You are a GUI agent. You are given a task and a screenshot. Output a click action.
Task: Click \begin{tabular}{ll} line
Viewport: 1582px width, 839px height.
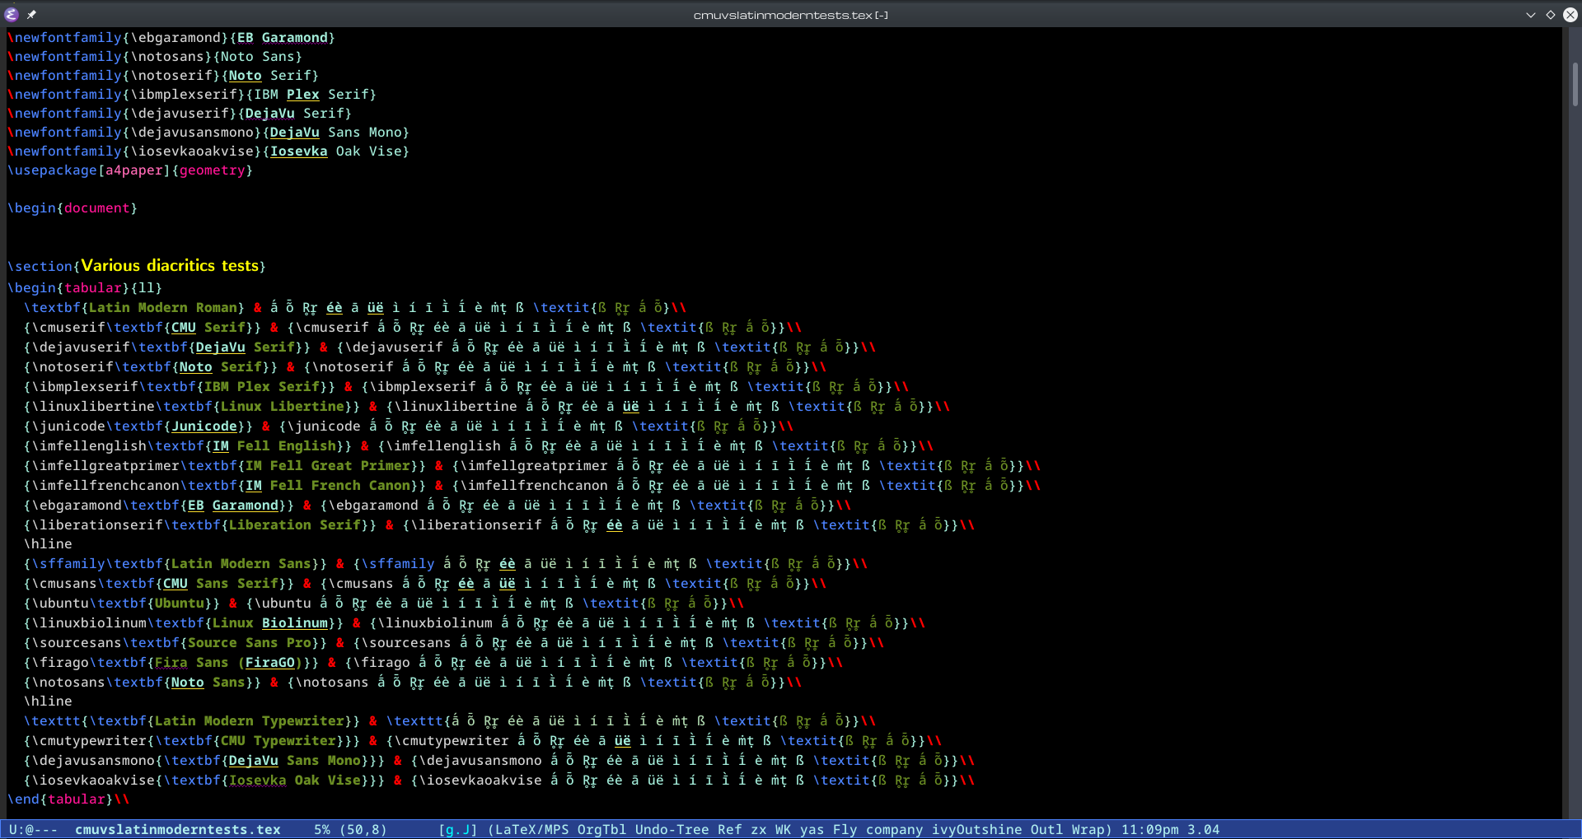tap(85, 287)
